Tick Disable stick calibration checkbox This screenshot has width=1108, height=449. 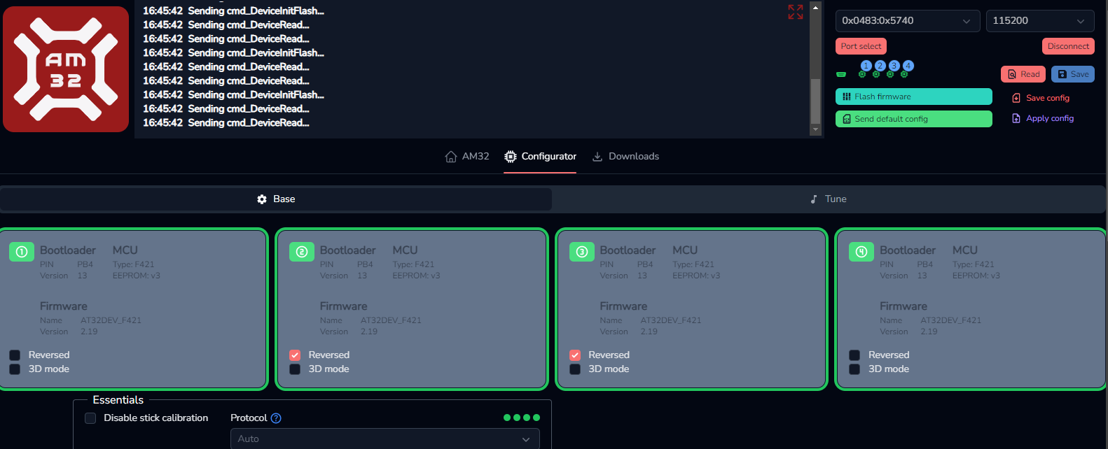[90, 418]
